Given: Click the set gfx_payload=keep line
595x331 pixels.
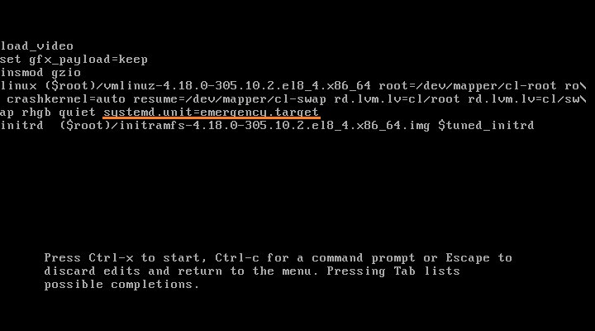Looking at the screenshot, I should click(74, 60).
